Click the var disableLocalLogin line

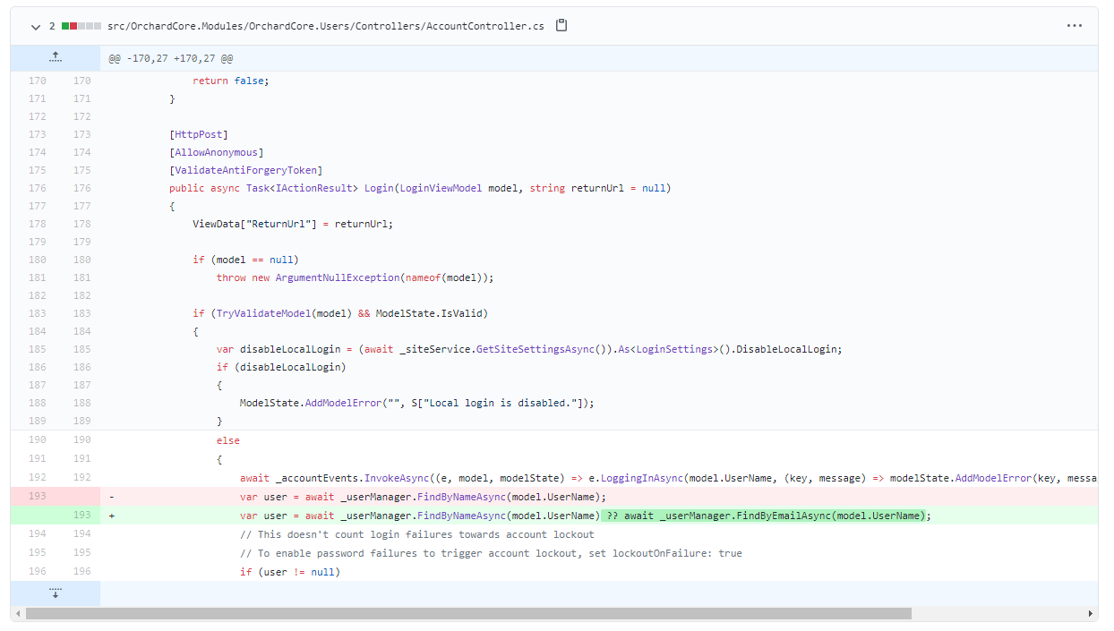pos(529,349)
